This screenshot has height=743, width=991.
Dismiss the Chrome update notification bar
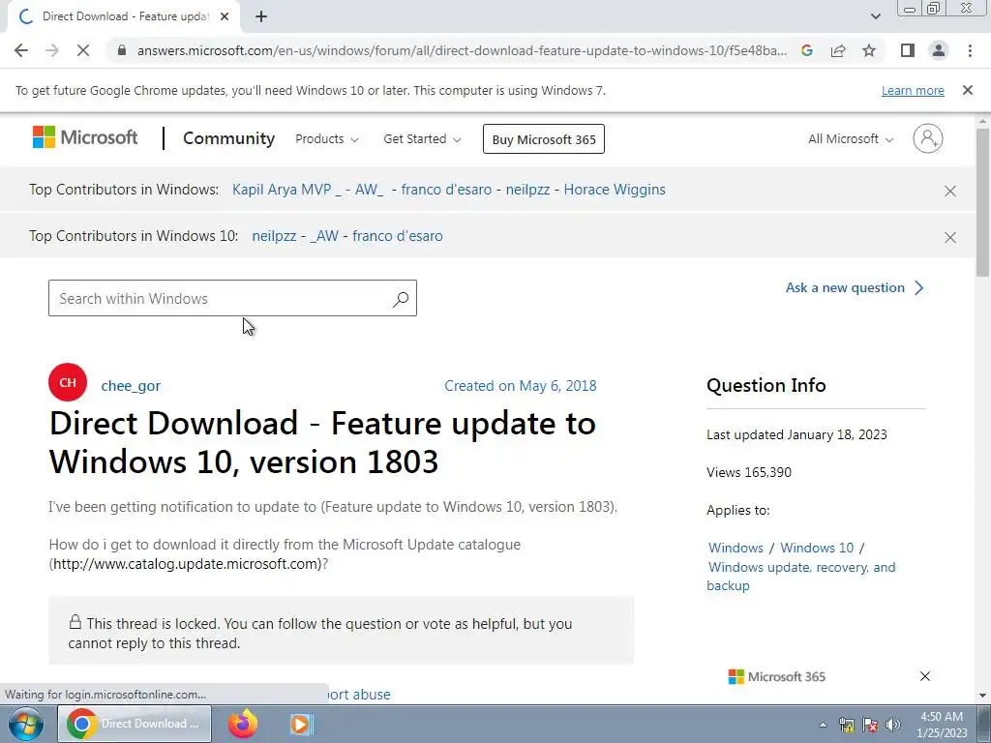click(x=968, y=90)
